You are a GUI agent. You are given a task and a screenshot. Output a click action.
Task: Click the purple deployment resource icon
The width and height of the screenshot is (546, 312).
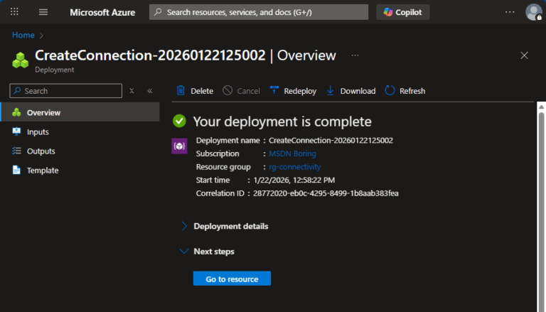click(x=179, y=146)
